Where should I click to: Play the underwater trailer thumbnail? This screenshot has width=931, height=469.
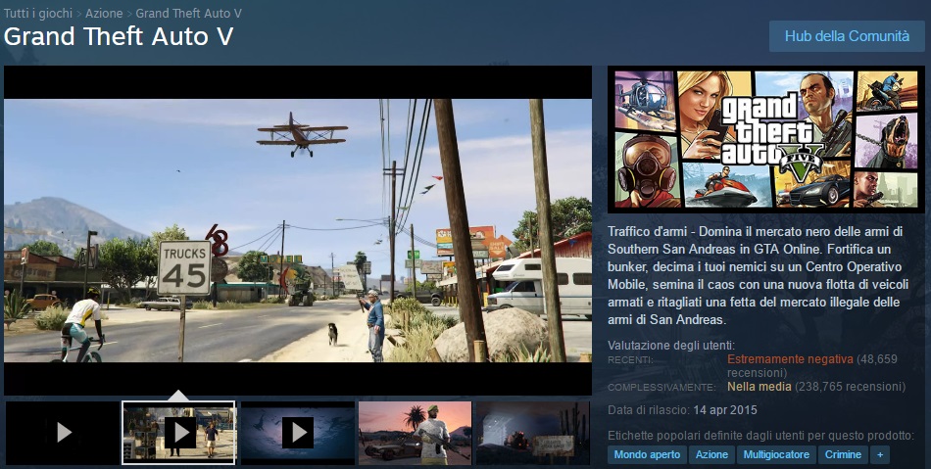297,432
